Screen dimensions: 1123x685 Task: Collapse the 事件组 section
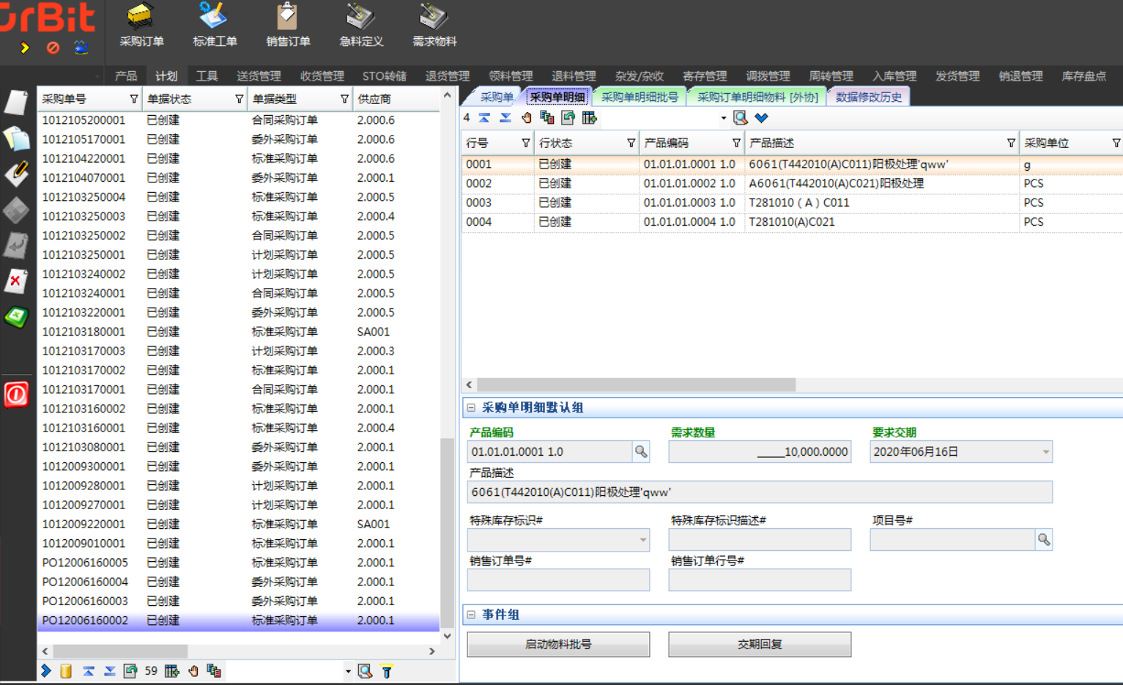pyautogui.click(x=471, y=615)
